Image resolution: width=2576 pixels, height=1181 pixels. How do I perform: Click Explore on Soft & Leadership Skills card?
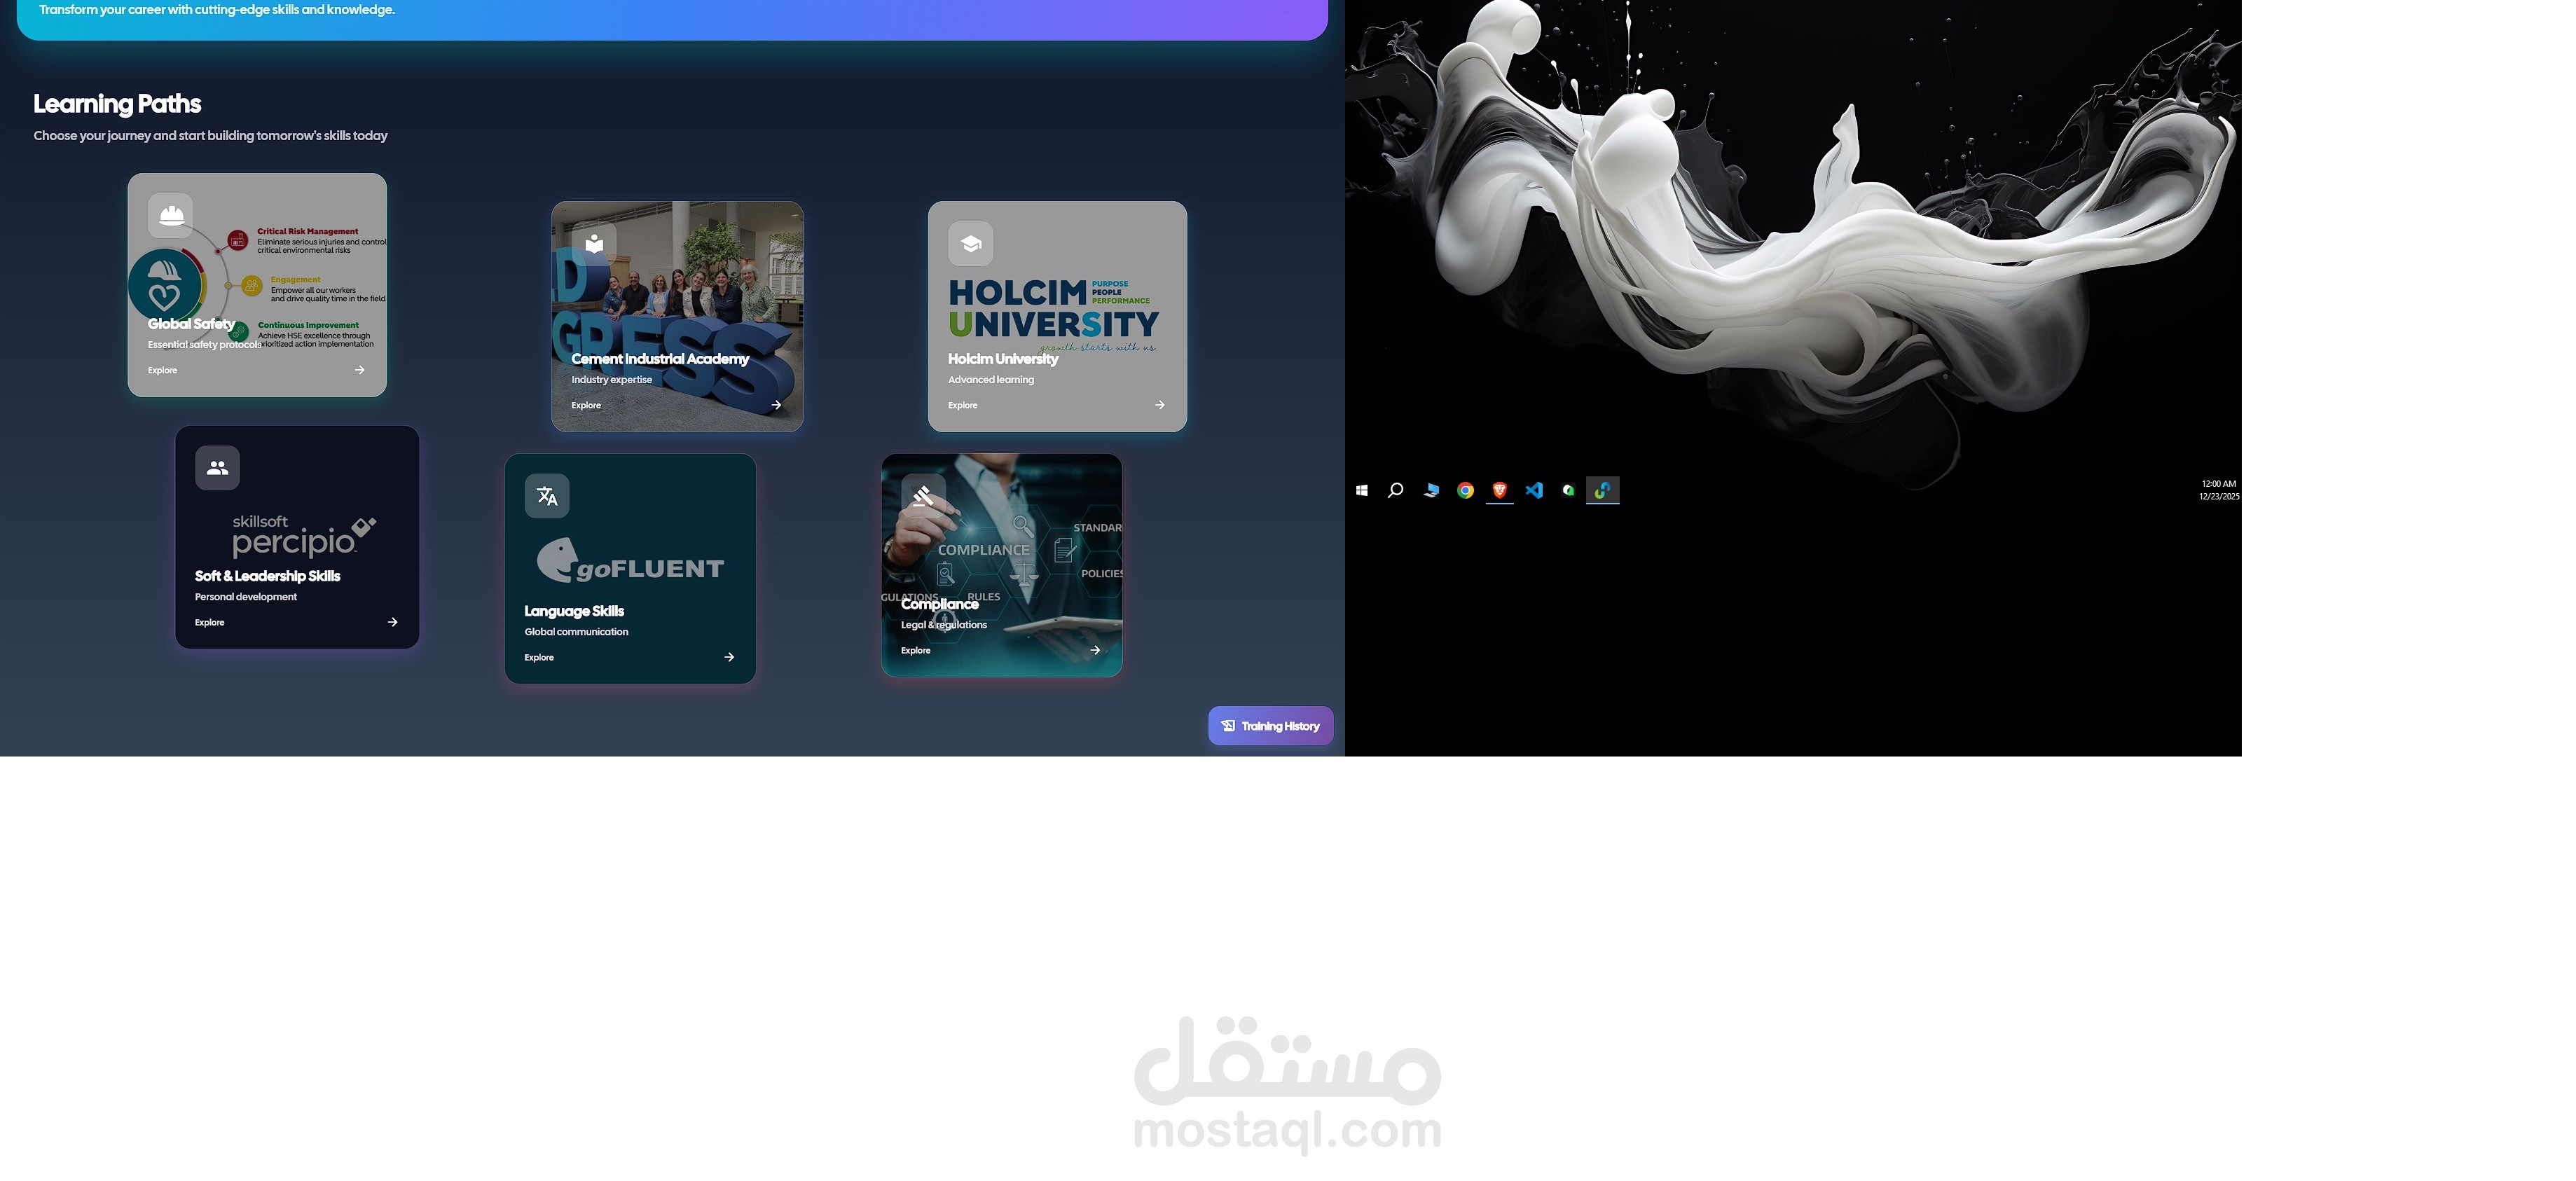point(209,622)
